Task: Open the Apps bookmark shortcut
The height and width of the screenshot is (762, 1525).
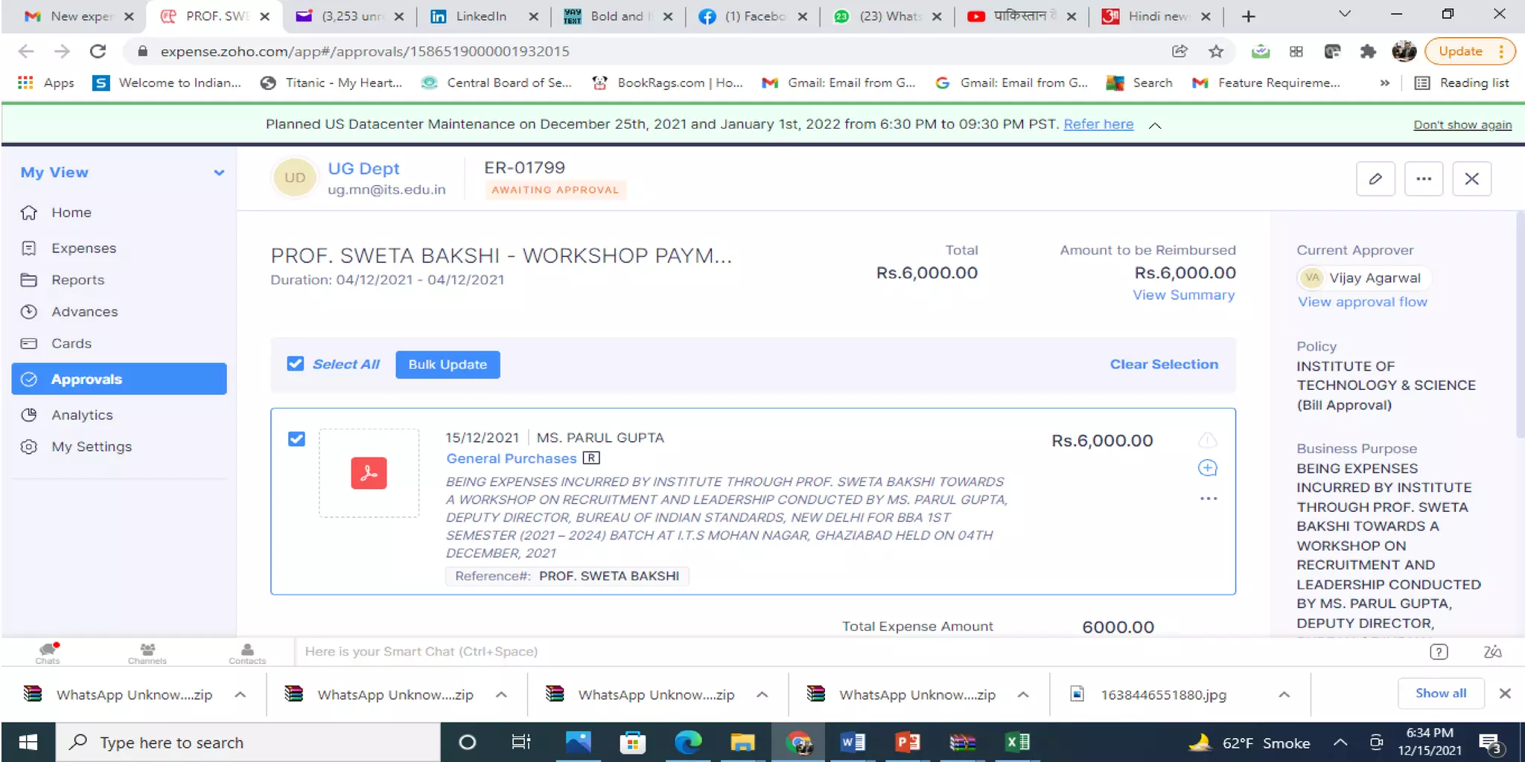Action: tap(46, 83)
